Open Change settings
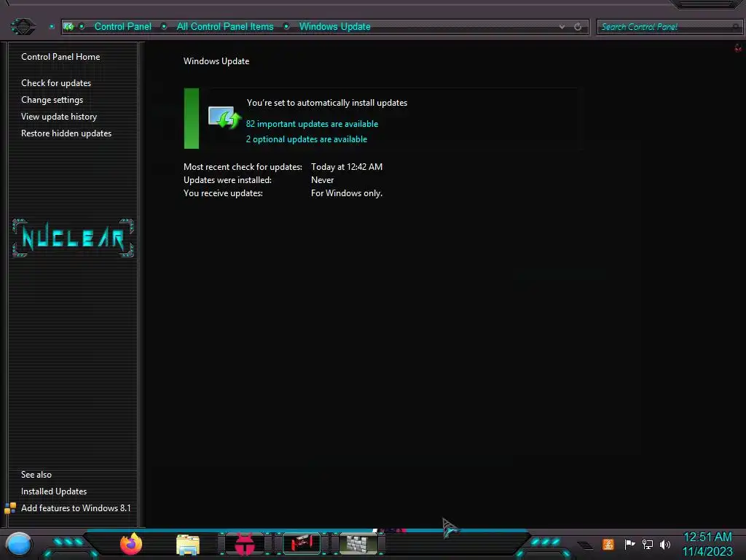The image size is (746, 560). [x=52, y=99]
